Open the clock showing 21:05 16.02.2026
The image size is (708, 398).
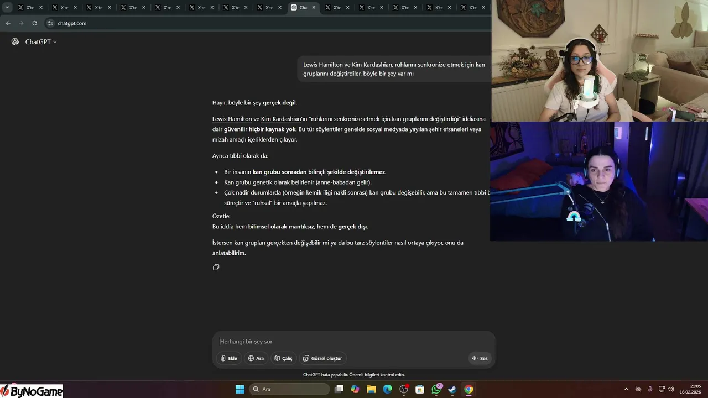(x=691, y=389)
